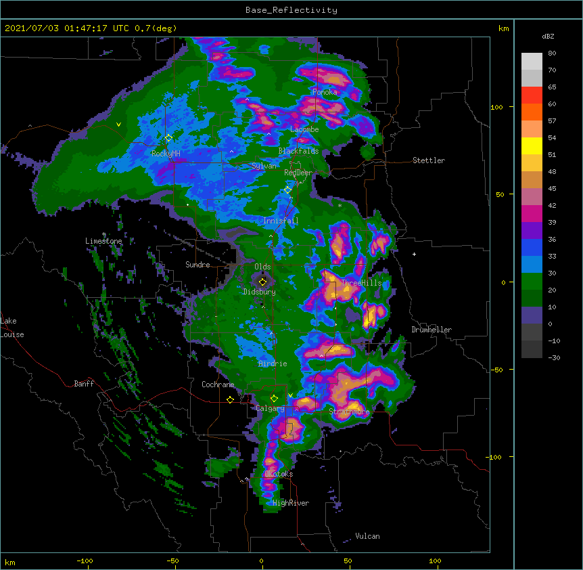Viewport: 583px width, 570px height.
Task: Click the Okotoks city label
Action: pos(279,474)
